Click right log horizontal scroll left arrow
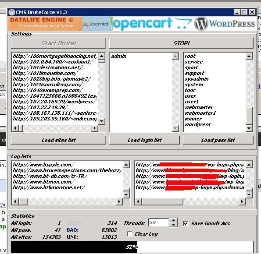 tap(138, 201)
